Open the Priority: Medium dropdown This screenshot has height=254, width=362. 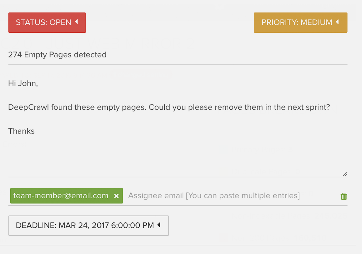(300, 23)
